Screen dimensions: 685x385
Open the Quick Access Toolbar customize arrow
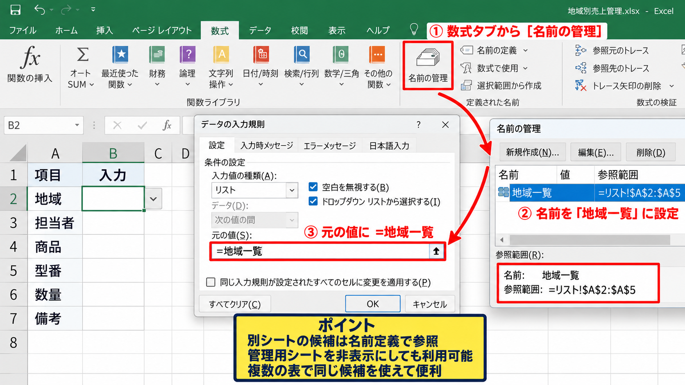click(x=93, y=9)
